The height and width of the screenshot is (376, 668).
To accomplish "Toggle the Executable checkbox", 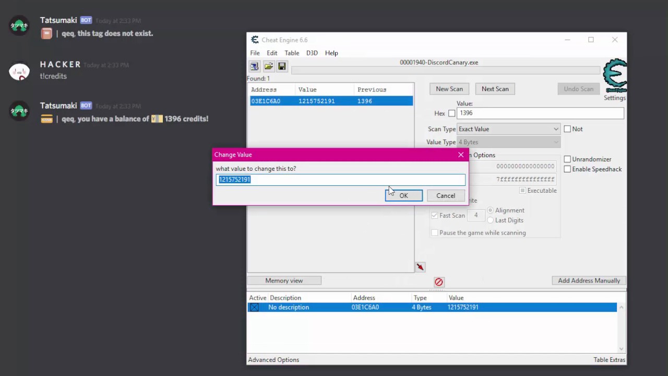I will (522, 191).
